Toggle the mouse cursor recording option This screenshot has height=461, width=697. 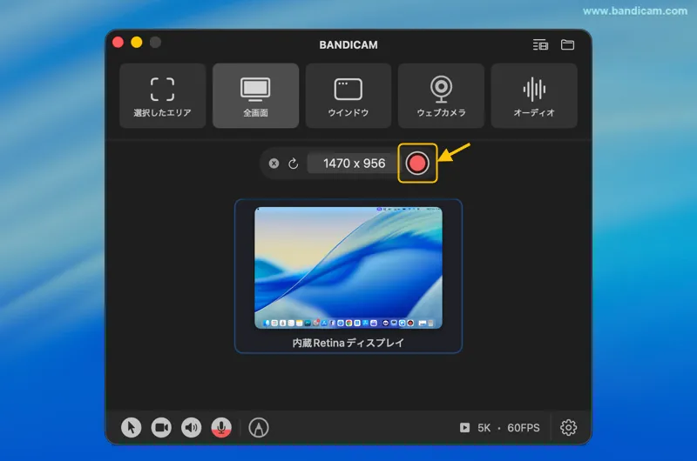132,428
